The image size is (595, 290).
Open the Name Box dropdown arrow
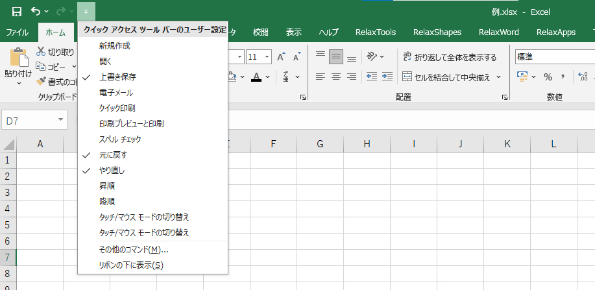tap(60, 120)
